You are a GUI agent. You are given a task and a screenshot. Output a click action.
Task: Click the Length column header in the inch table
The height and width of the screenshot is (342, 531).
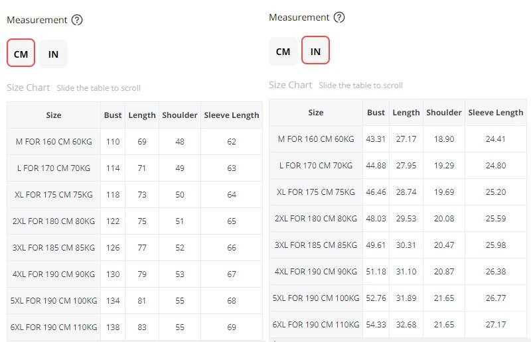406,112
